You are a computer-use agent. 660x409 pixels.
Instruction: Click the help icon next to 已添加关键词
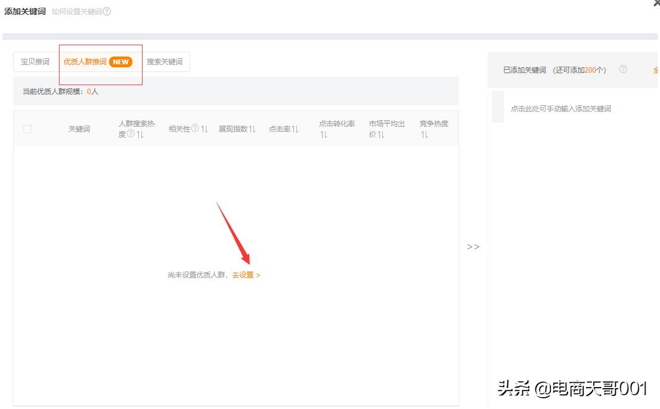(x=624, y=70)
